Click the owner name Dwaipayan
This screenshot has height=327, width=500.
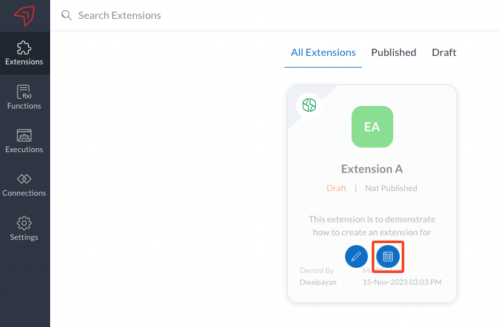(x=318, y=282)
